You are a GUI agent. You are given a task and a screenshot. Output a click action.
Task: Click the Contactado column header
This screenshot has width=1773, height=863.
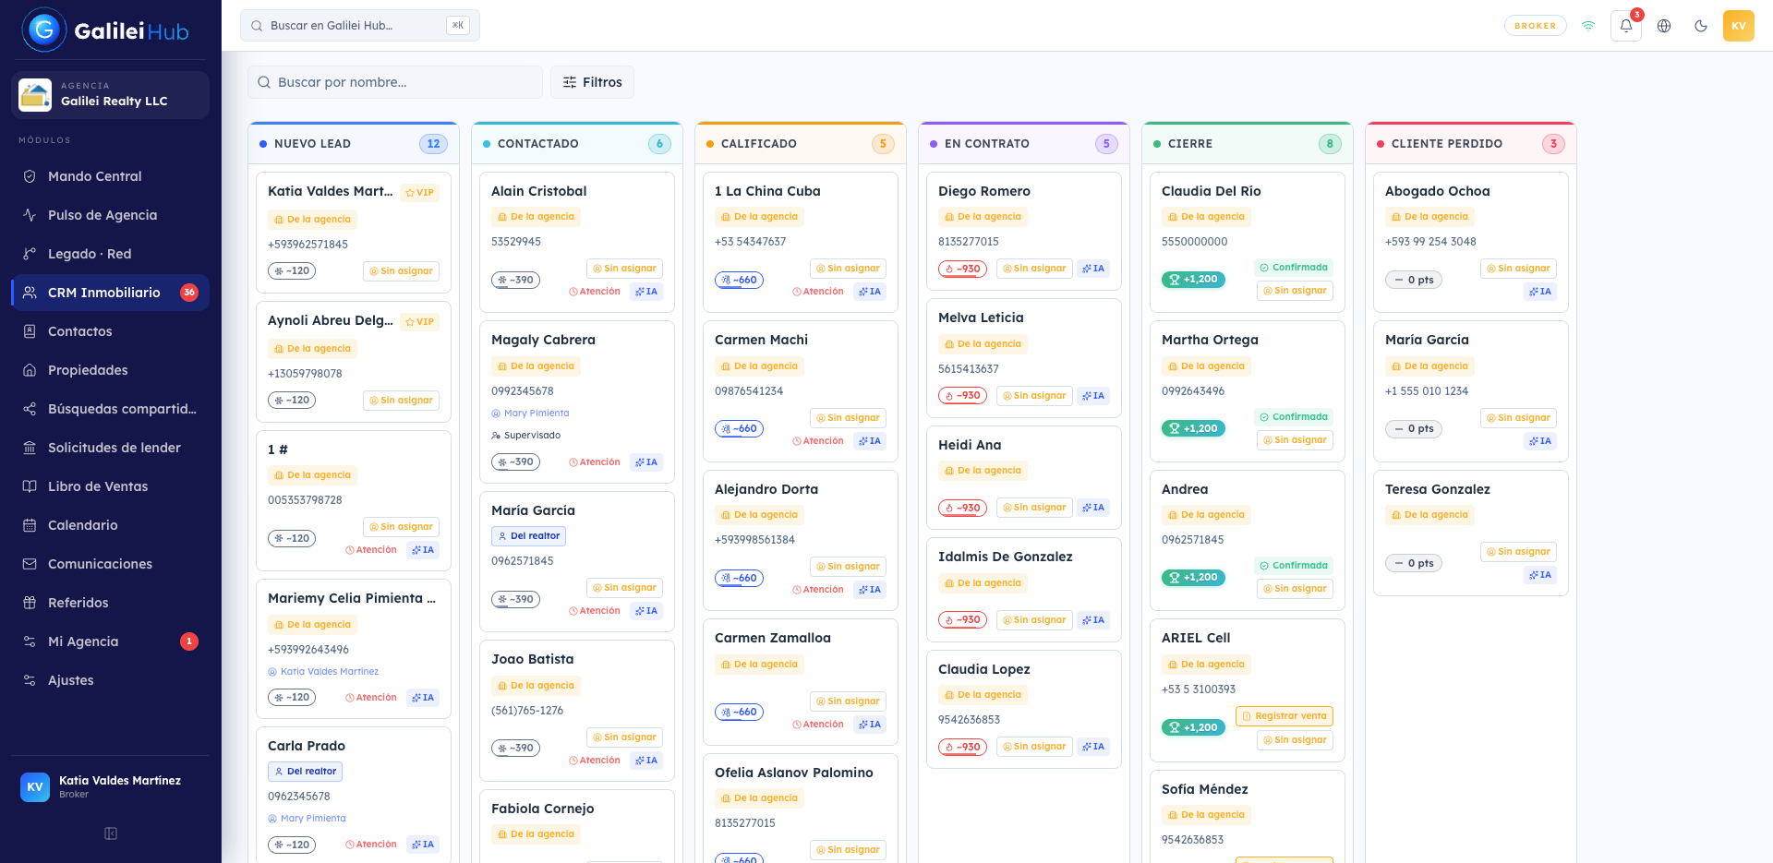577,144
